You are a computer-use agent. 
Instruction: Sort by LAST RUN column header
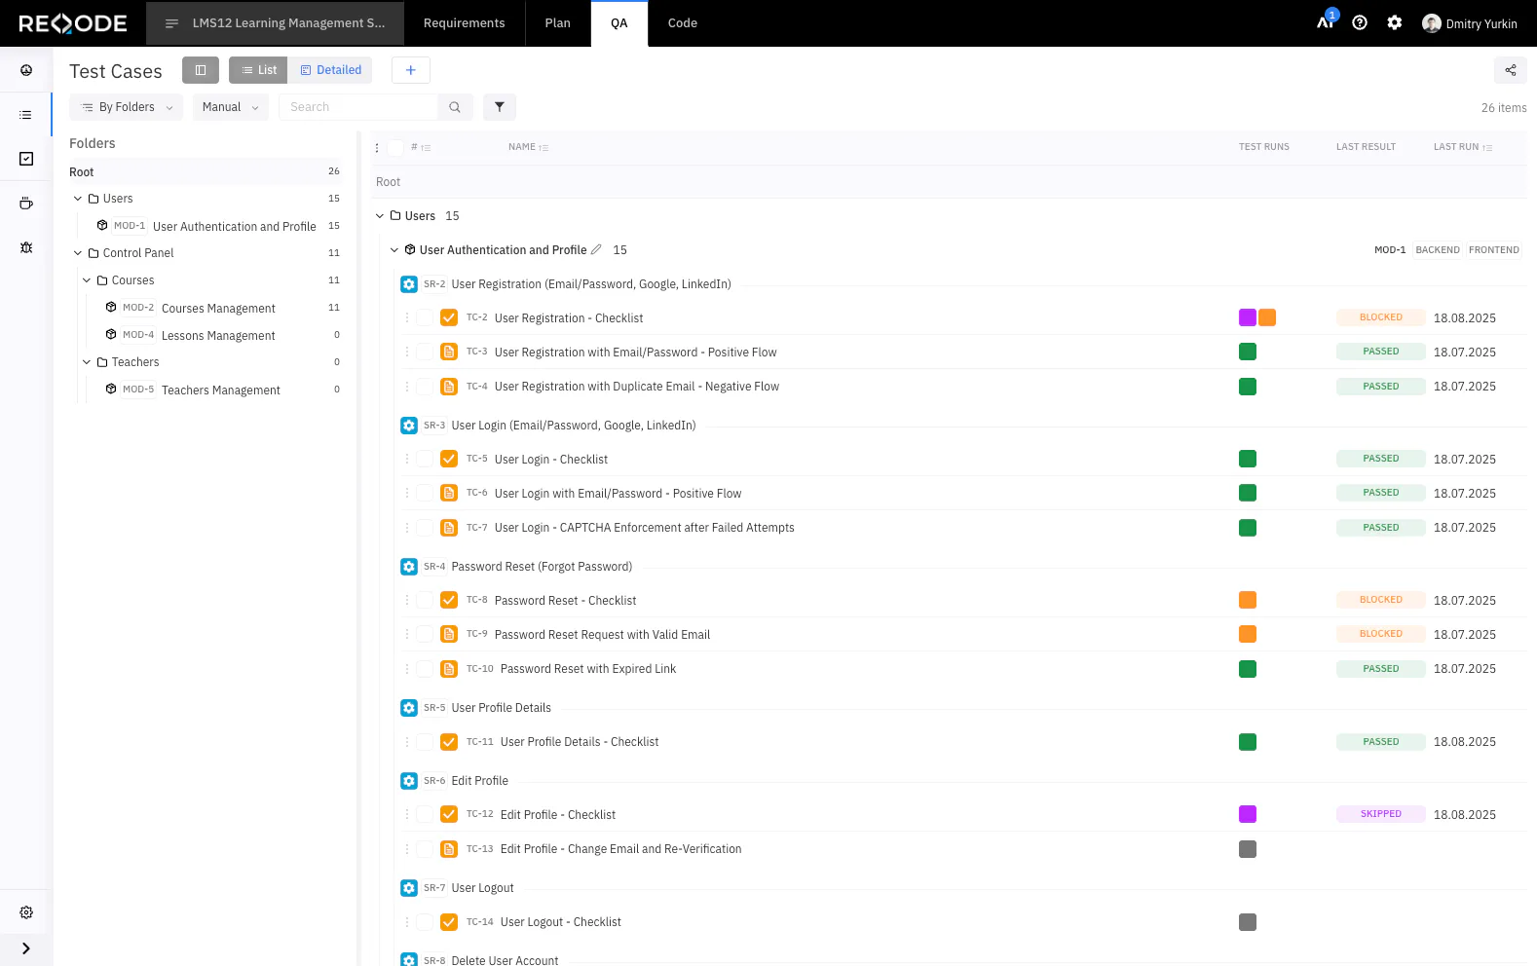(x=1463, y=147)
